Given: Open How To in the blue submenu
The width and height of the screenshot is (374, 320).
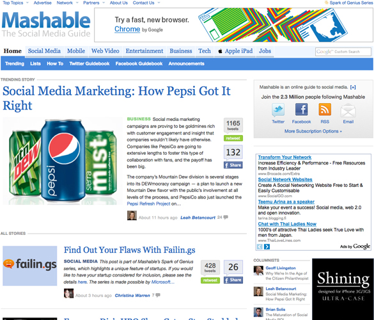Looking at the screenshot, I should click(x=55, y=64).
